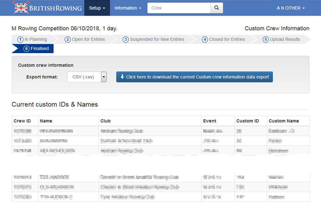Open the Setup dropdown menu
This screenshot has height=212, width=321.
[97, 8]
